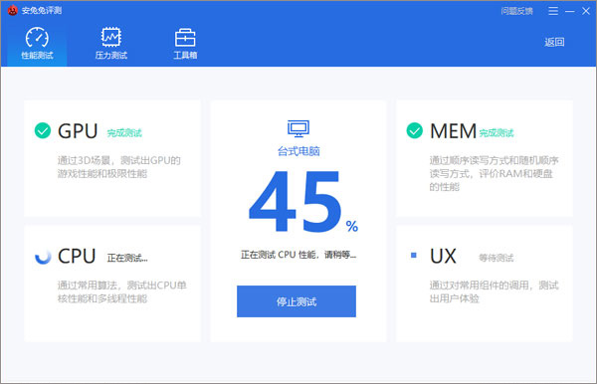Click the CPU loading spinner icon
Image resolution: width=597 pixels, height=384 pixels.
point(43,257)
